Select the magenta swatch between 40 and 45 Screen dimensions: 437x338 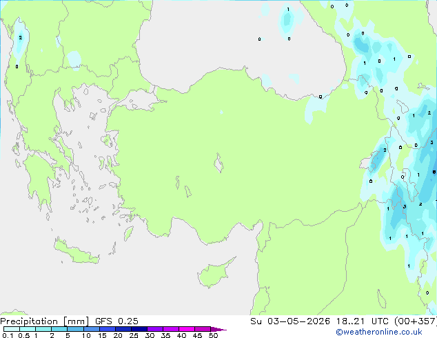(x=187, y=329)
